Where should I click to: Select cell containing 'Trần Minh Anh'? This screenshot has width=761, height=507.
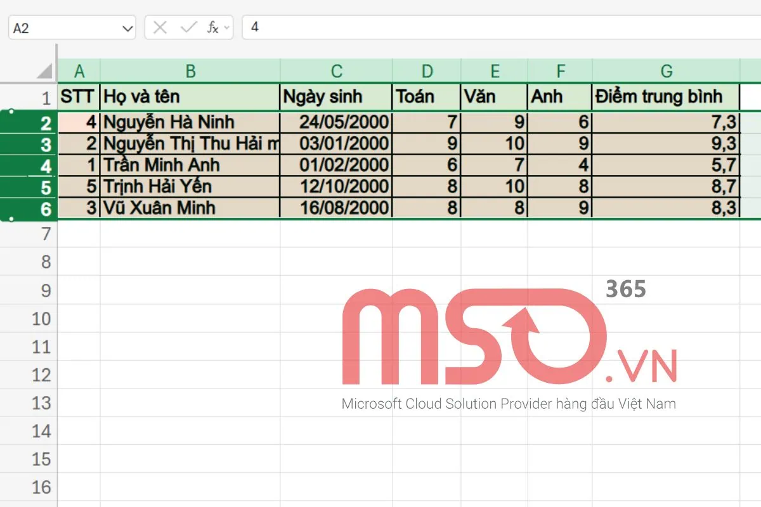click(190, 165)
